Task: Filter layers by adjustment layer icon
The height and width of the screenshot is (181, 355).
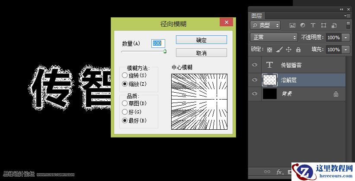Action: (303, 25)
